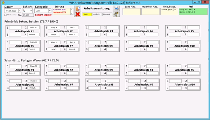The image size is (210, 129).
Task: Click the keys icon
Action: (x=116, y=14)
